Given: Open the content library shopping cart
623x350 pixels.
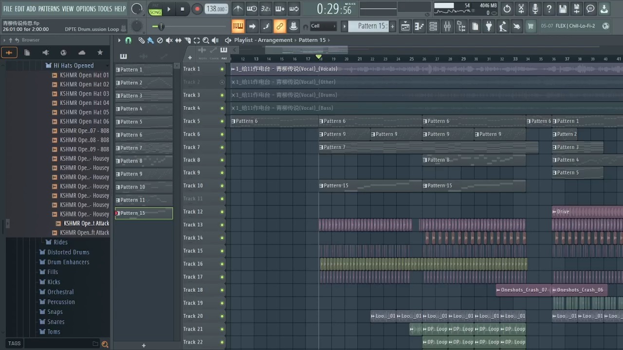Looking at the screenshot, I should point(531,26).
